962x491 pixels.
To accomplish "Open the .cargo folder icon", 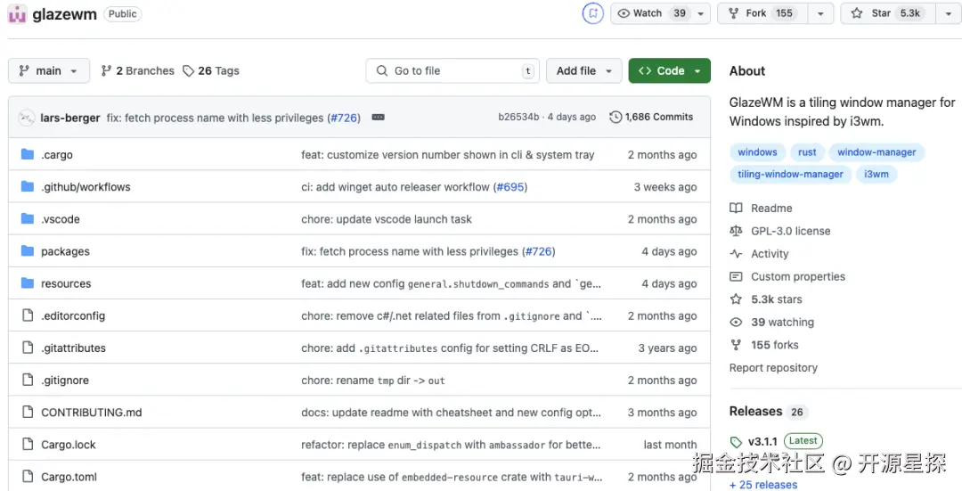I will coord(27,155).
